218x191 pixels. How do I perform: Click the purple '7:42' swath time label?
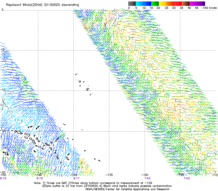[147, 178]
